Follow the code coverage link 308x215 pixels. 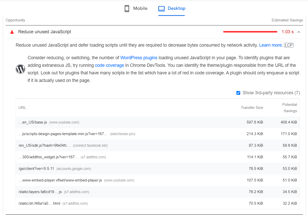pyautogui.click(x=109, y=65)
